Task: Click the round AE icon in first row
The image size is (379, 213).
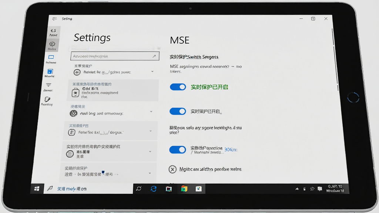Action: pyautogui.click(x=77, y=72)
